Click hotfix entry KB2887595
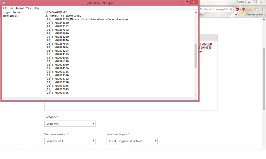 tap(62, 44)
